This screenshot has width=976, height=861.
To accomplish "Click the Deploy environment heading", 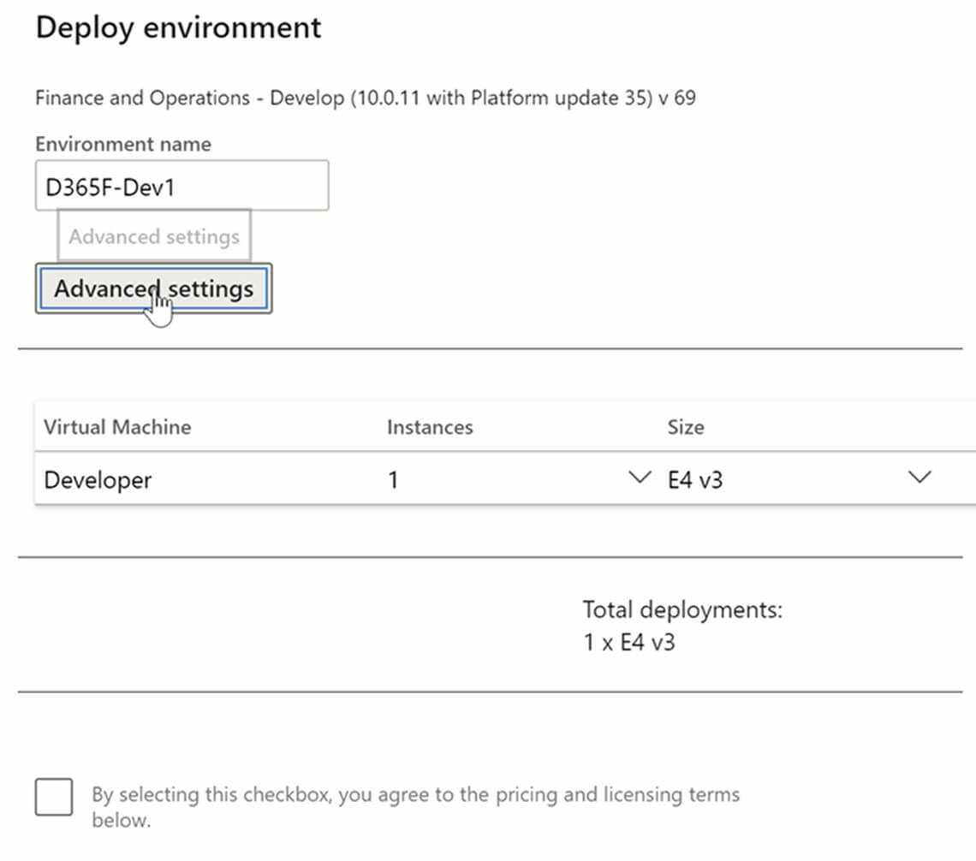I will (178, 27).
